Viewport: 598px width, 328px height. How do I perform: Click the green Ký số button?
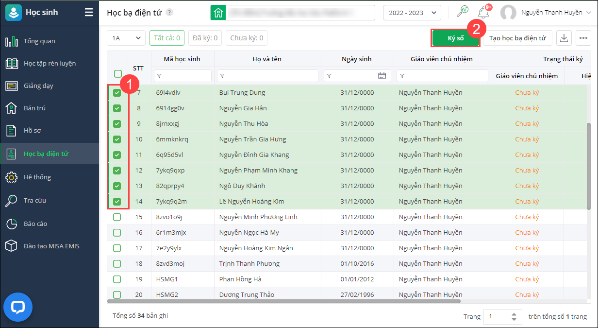pos(455,38)
